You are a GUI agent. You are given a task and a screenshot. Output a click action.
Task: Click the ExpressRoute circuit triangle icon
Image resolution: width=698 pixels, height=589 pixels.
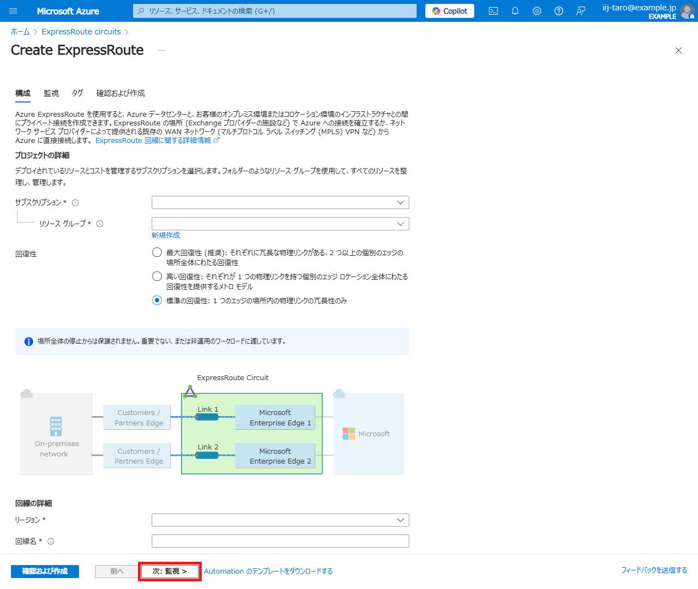[190, 392]
